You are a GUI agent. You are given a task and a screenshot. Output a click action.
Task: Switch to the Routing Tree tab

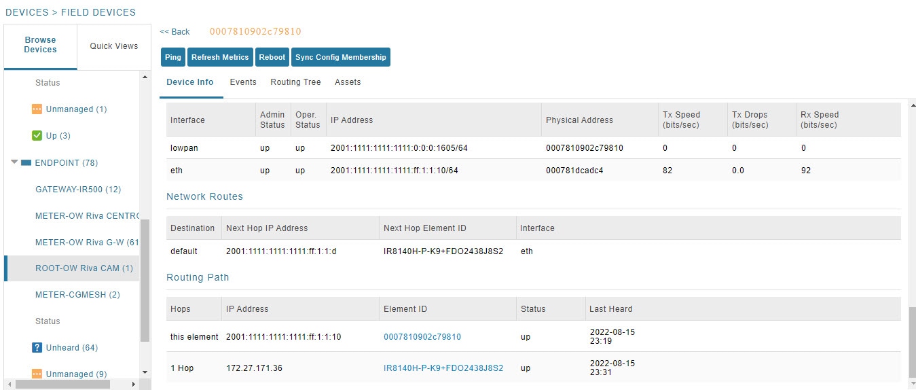pos(295,82)
